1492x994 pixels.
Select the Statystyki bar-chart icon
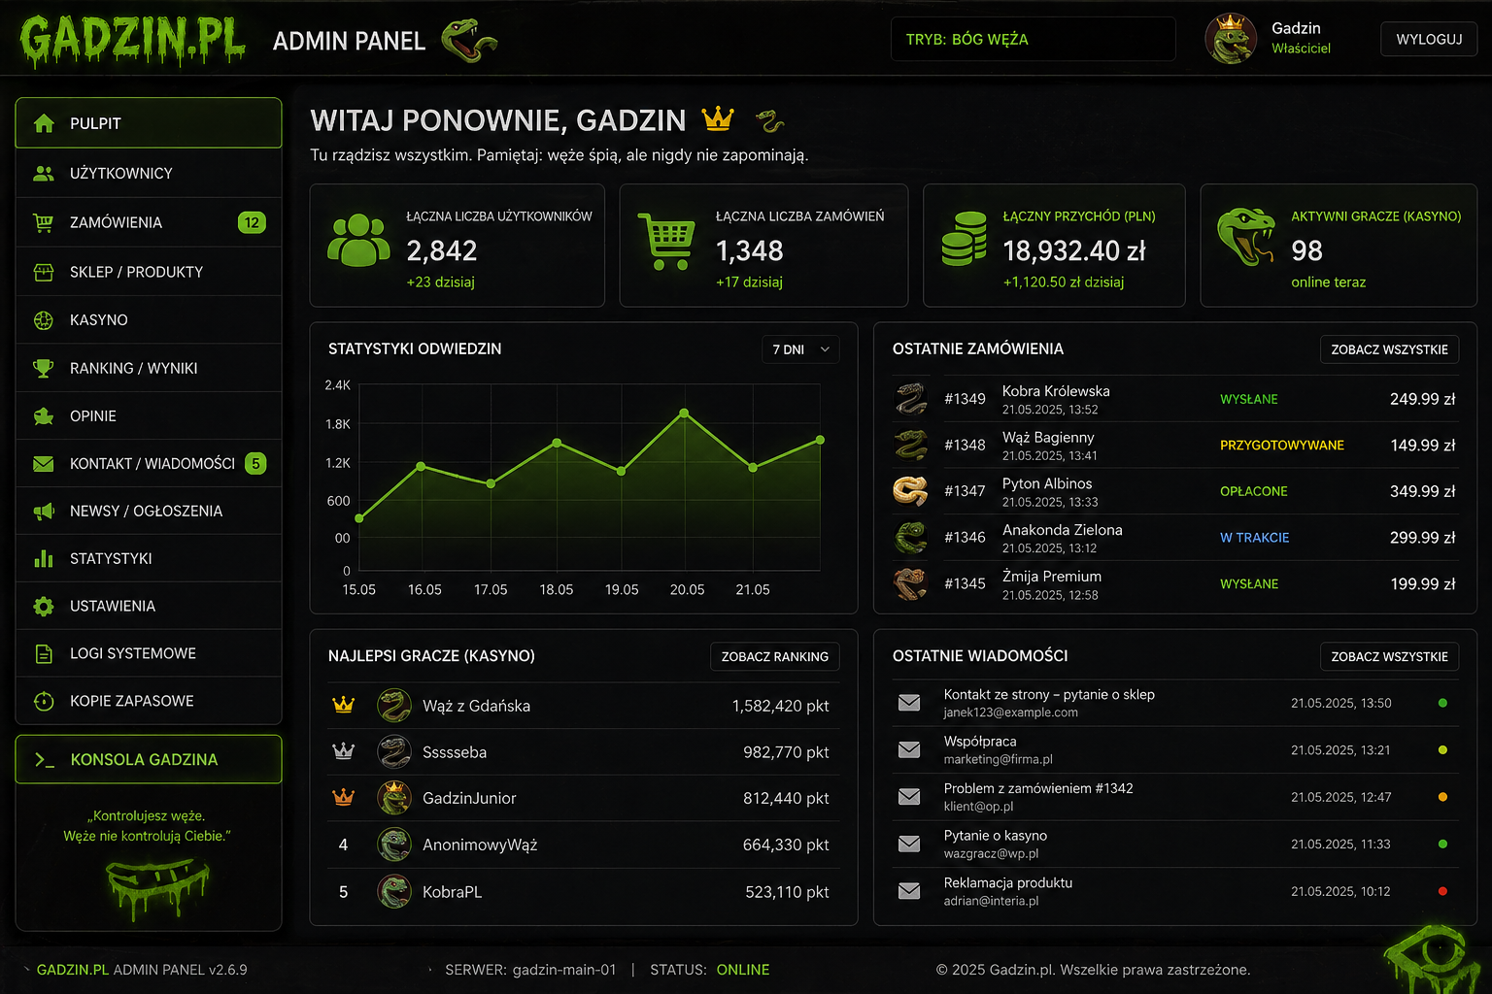(43, 558)
